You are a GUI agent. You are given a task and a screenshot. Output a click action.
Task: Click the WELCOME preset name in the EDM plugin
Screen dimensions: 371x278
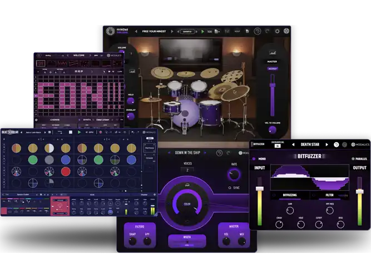pos(79,56)
